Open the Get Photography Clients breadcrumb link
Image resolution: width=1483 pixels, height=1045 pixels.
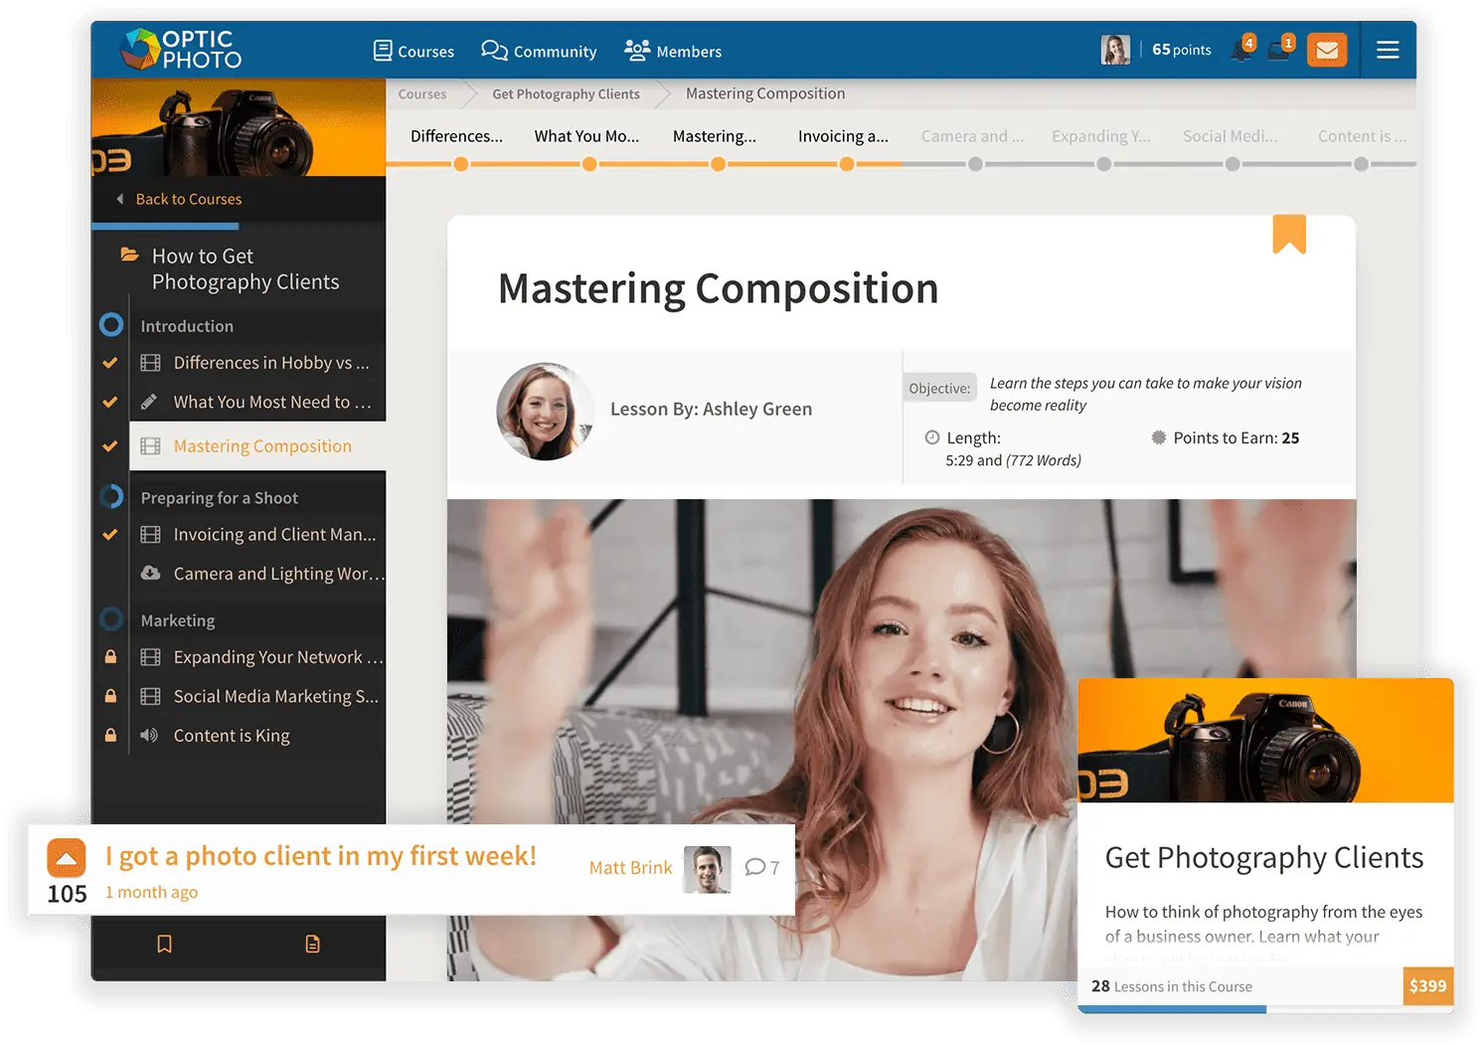click(x=566, y=94)
